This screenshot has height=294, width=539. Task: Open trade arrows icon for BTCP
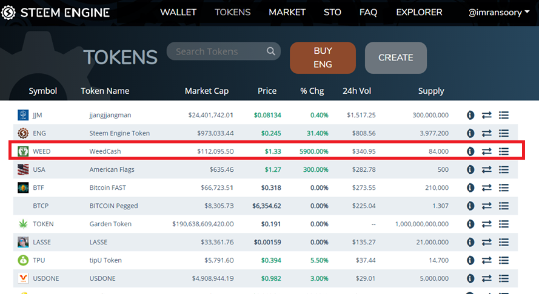click(487, 206)
